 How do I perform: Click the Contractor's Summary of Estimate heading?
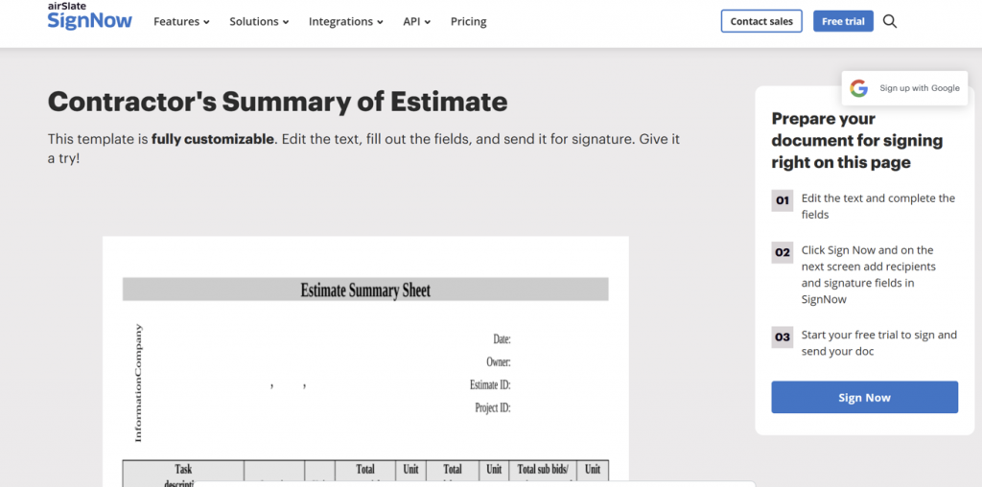(277, 102)
